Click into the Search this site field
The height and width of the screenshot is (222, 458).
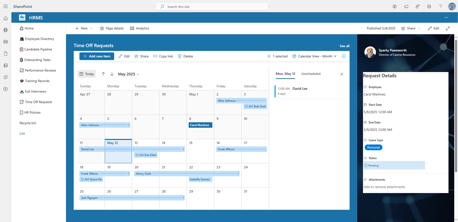click(x=212, y=6)
